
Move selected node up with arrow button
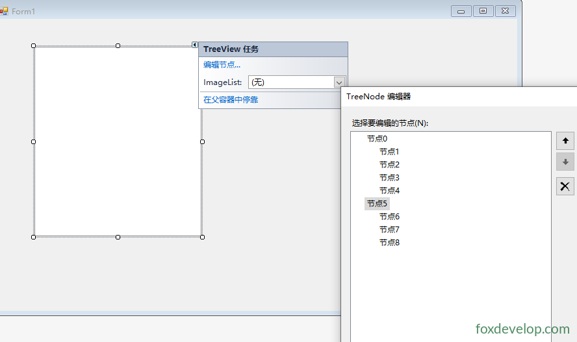point(565,141)
